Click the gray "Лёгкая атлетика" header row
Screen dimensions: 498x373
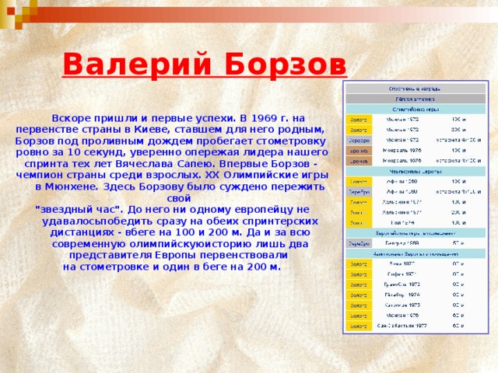click(416, 99)
